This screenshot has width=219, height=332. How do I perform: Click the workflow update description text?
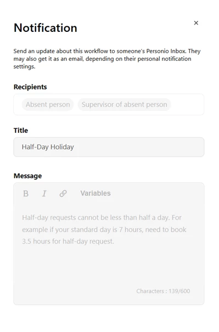[107, 59]
